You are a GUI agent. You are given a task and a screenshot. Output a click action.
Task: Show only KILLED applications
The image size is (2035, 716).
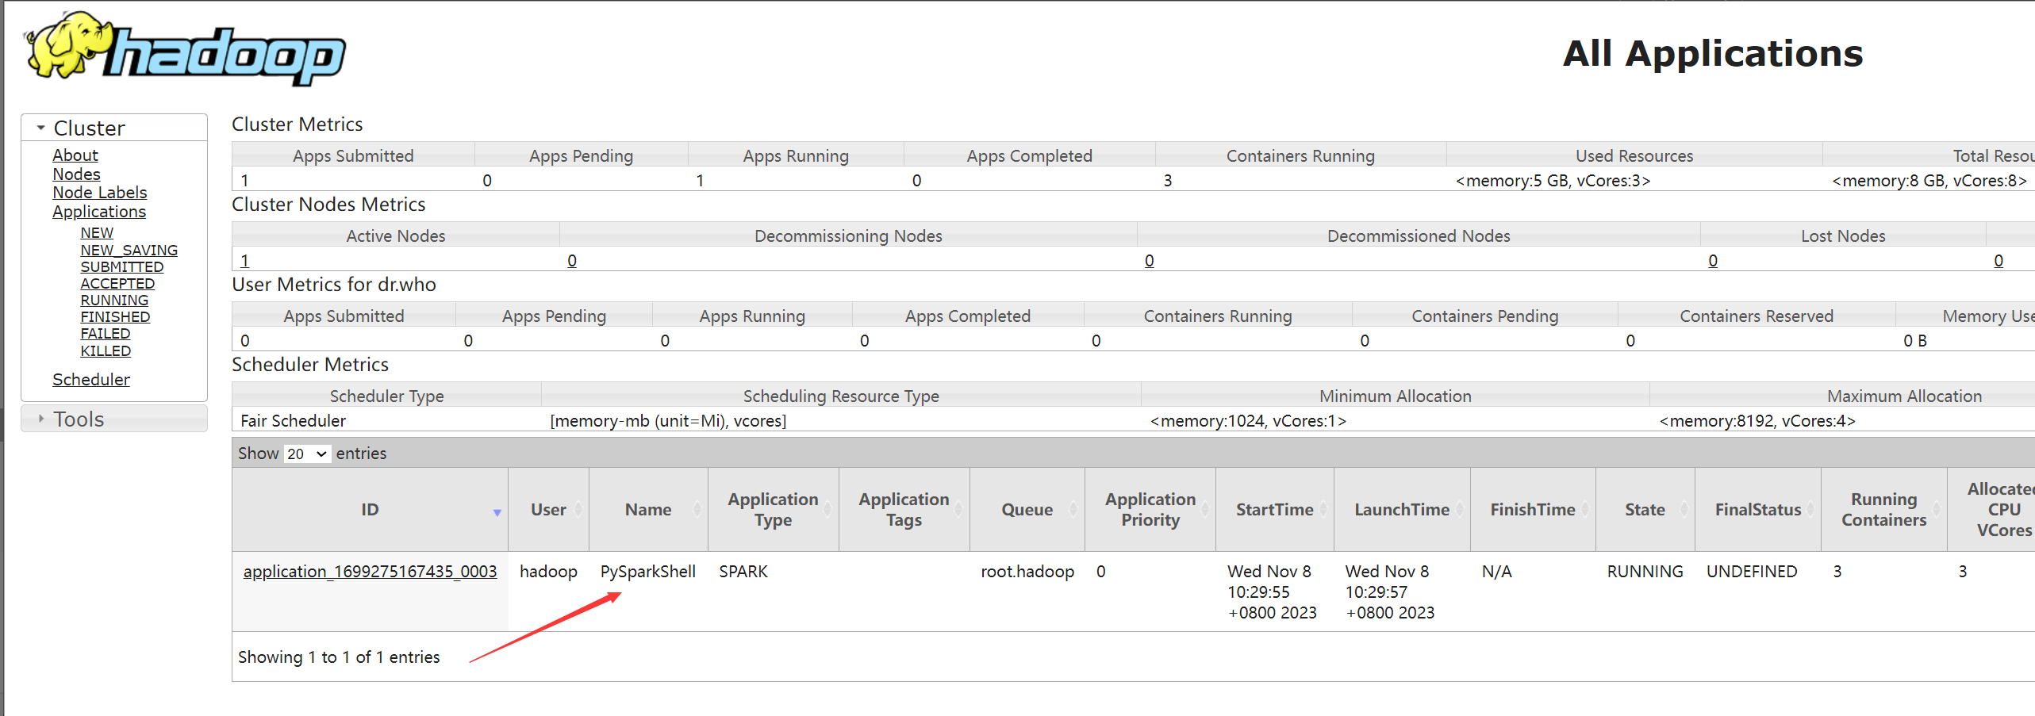coord(106,350)
